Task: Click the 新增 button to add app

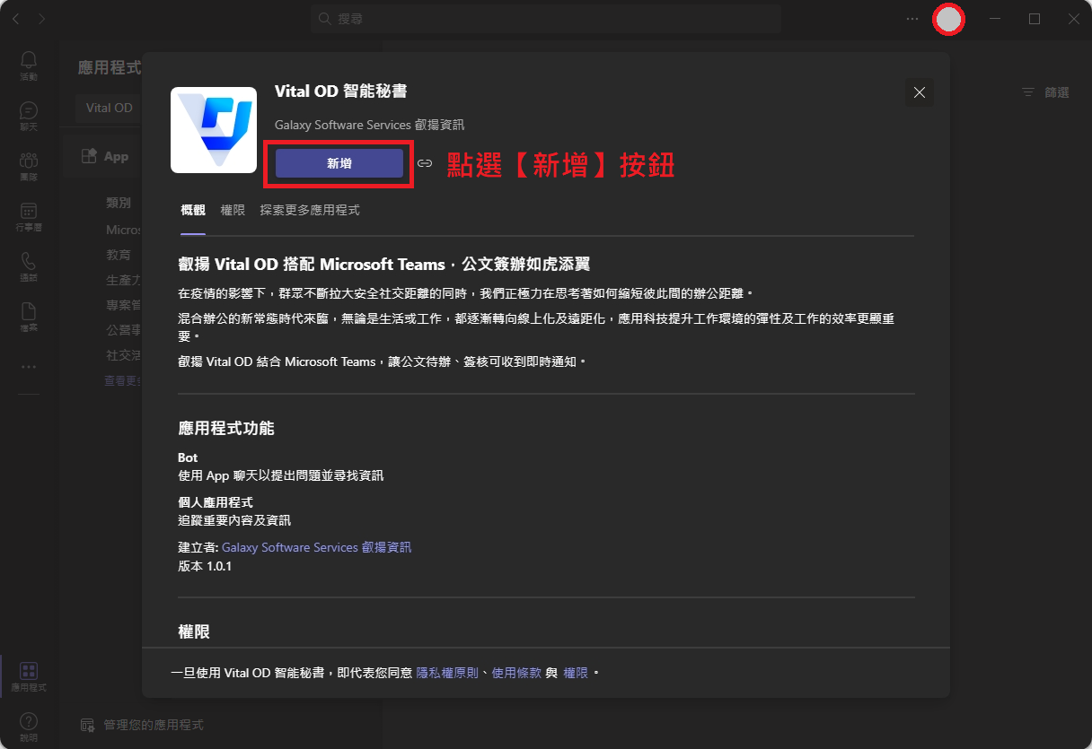Action: coord(339,163)
